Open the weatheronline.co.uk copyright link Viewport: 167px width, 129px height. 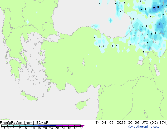tap(145, 127)
